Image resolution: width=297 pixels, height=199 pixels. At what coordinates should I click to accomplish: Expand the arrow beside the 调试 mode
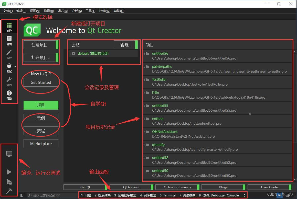point(15,66)
